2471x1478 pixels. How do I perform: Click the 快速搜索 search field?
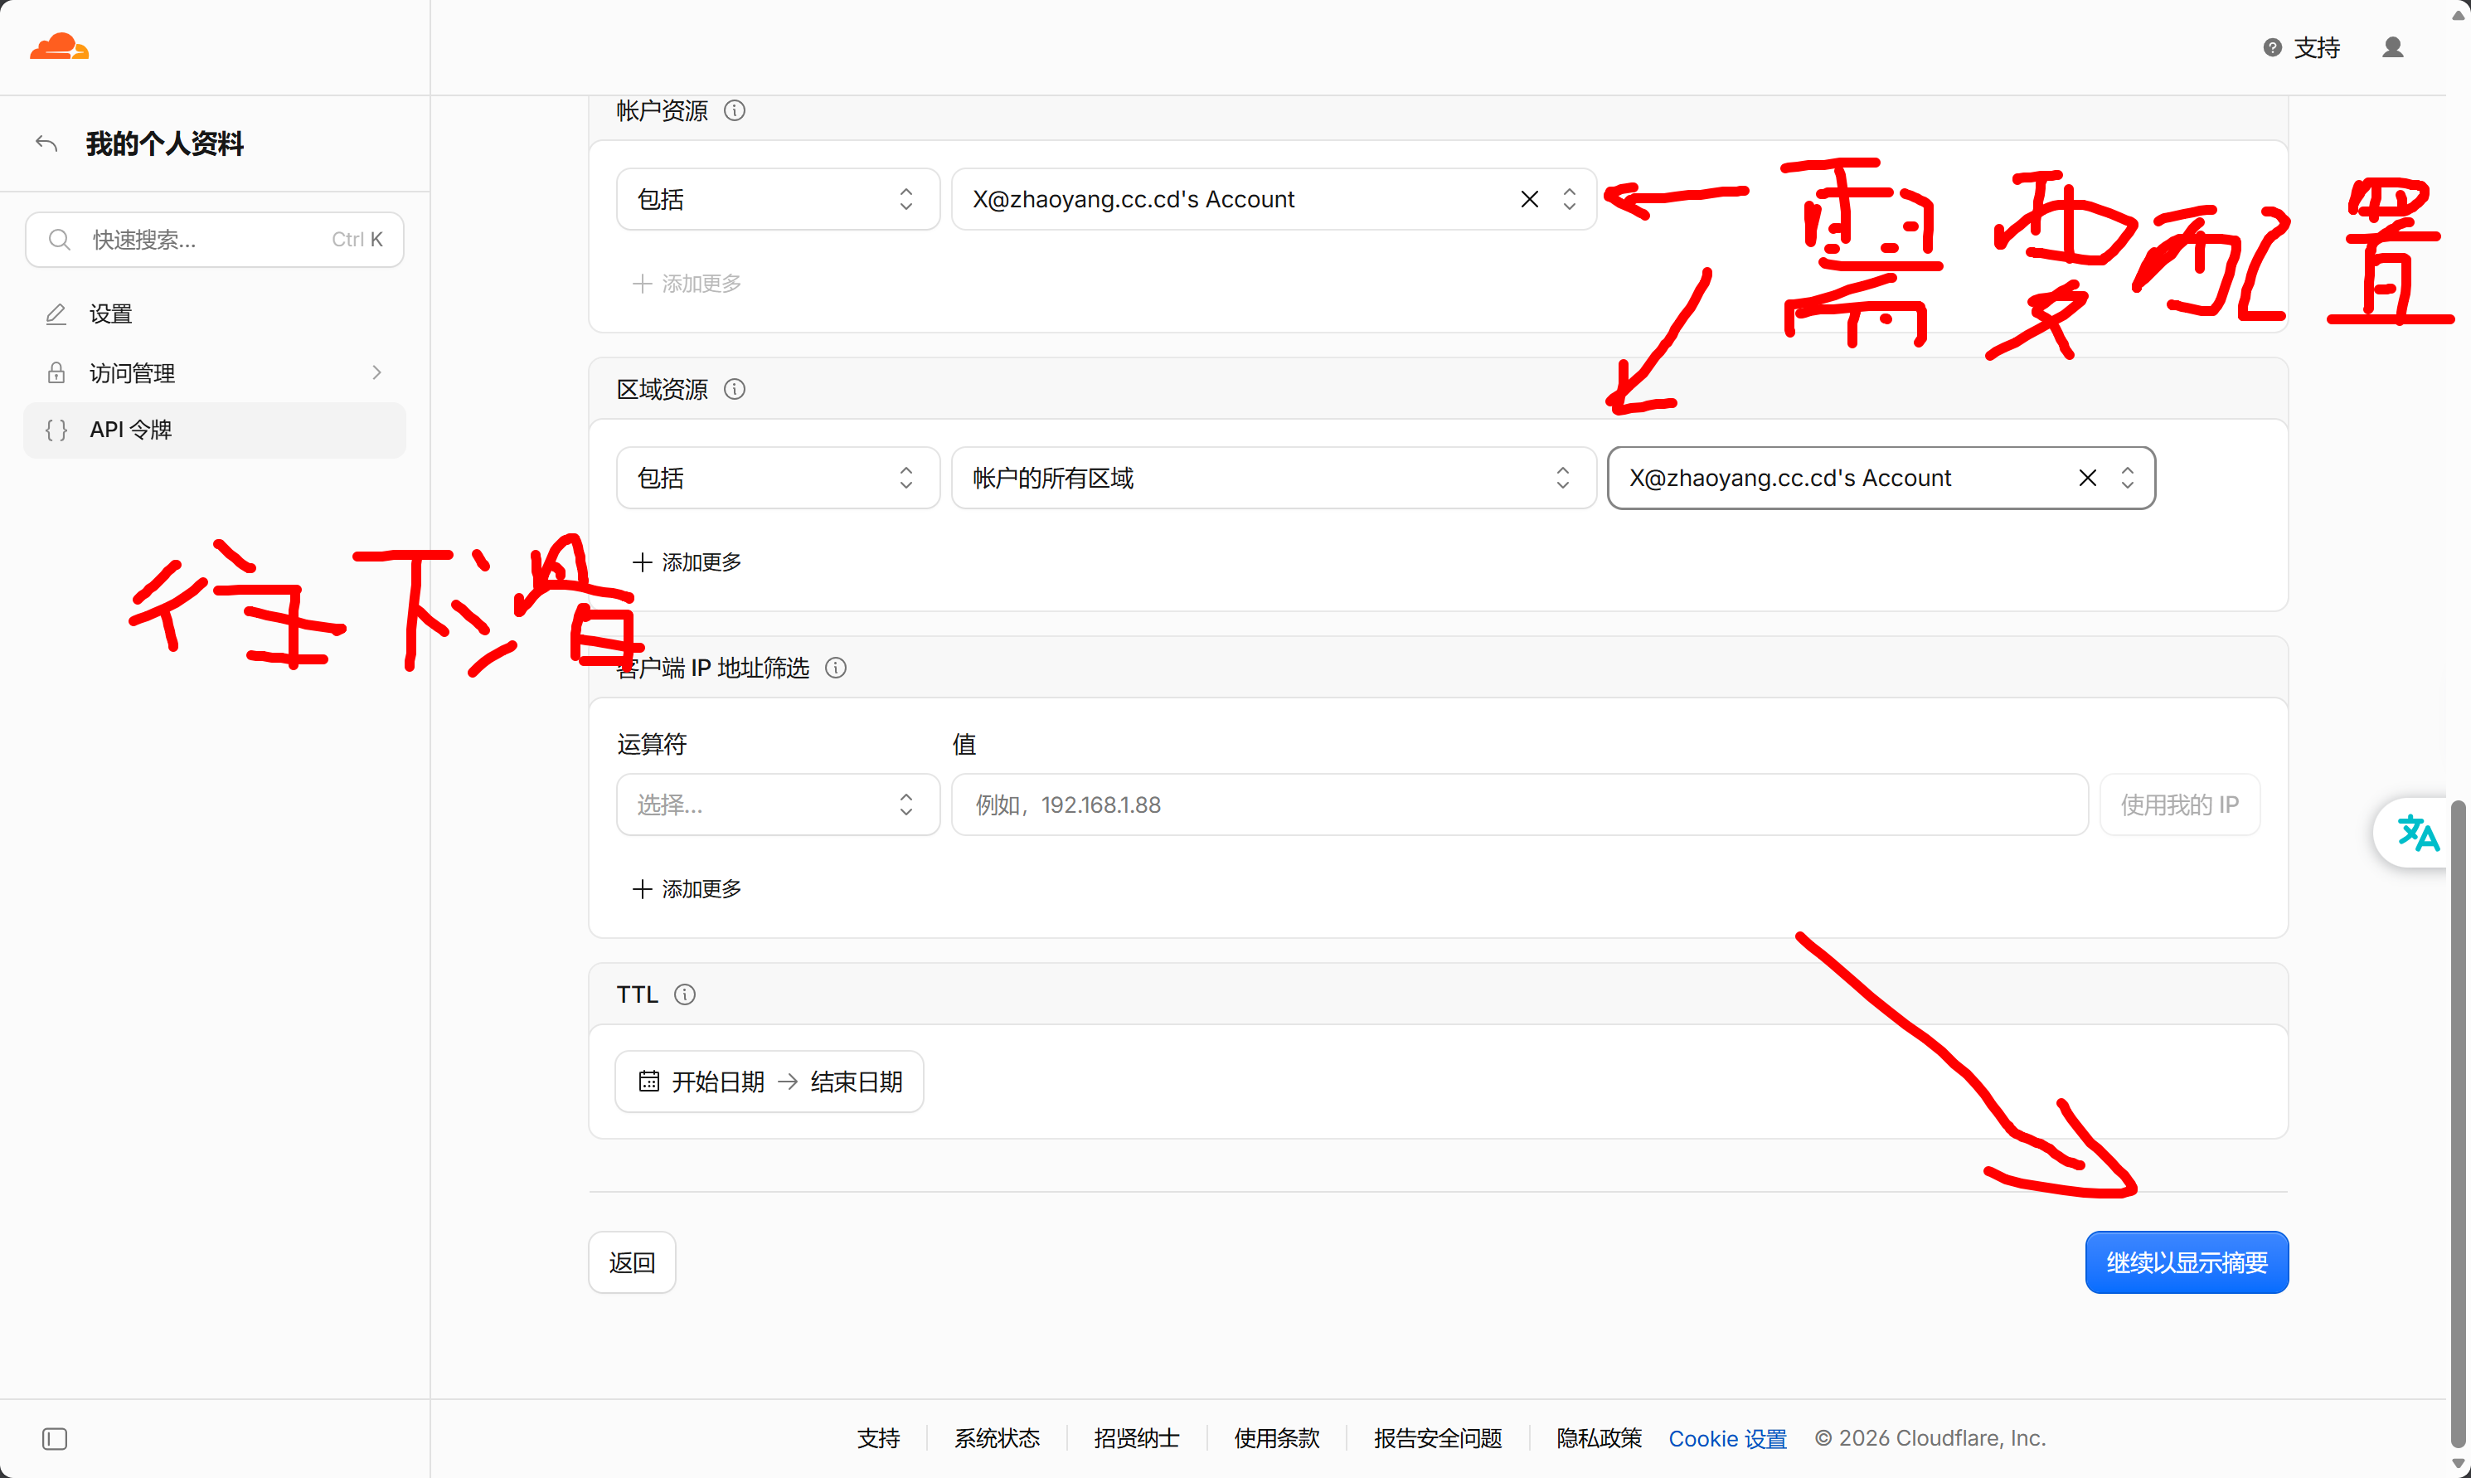[214, 239]
